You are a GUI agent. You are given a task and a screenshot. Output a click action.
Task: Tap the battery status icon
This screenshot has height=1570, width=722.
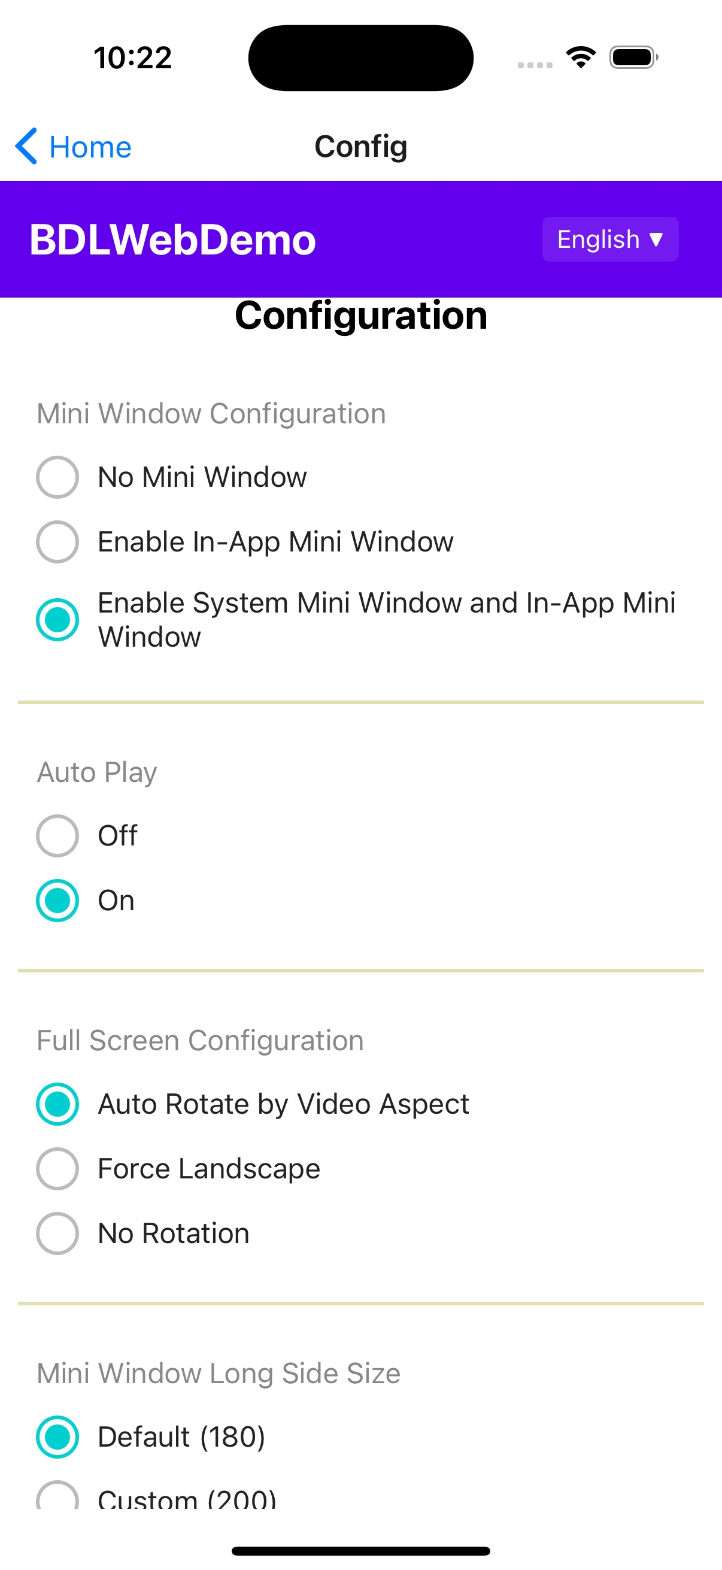coord(633,58)
